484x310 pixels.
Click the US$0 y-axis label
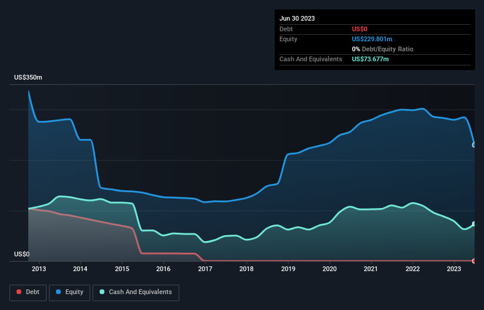click(22, 254)
